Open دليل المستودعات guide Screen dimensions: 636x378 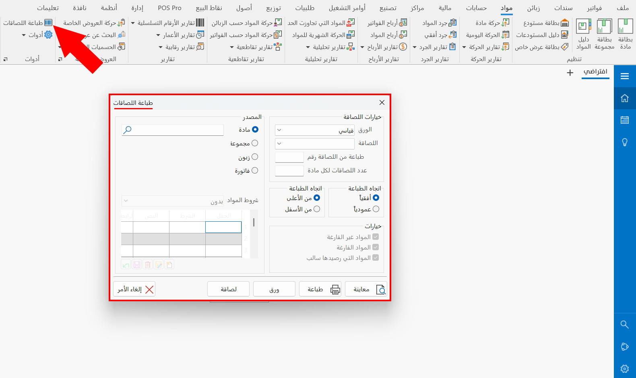[542, 35]
